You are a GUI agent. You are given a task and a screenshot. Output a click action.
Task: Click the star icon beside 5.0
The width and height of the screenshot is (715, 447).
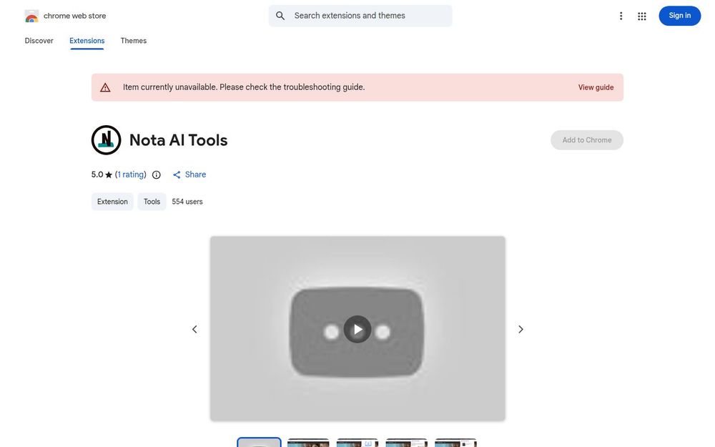[109, 175]
